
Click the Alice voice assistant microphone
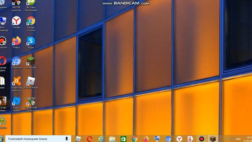(x=67, y=139)
